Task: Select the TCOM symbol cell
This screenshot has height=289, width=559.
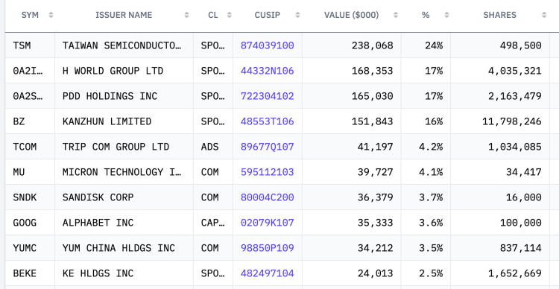Action: point(30,147)
